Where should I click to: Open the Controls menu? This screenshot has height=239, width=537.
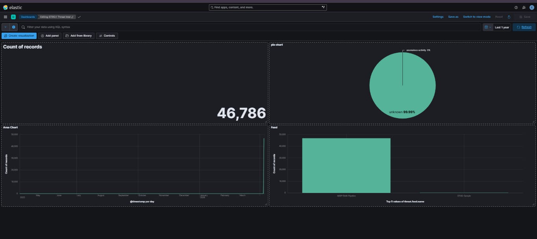point(107,36)
